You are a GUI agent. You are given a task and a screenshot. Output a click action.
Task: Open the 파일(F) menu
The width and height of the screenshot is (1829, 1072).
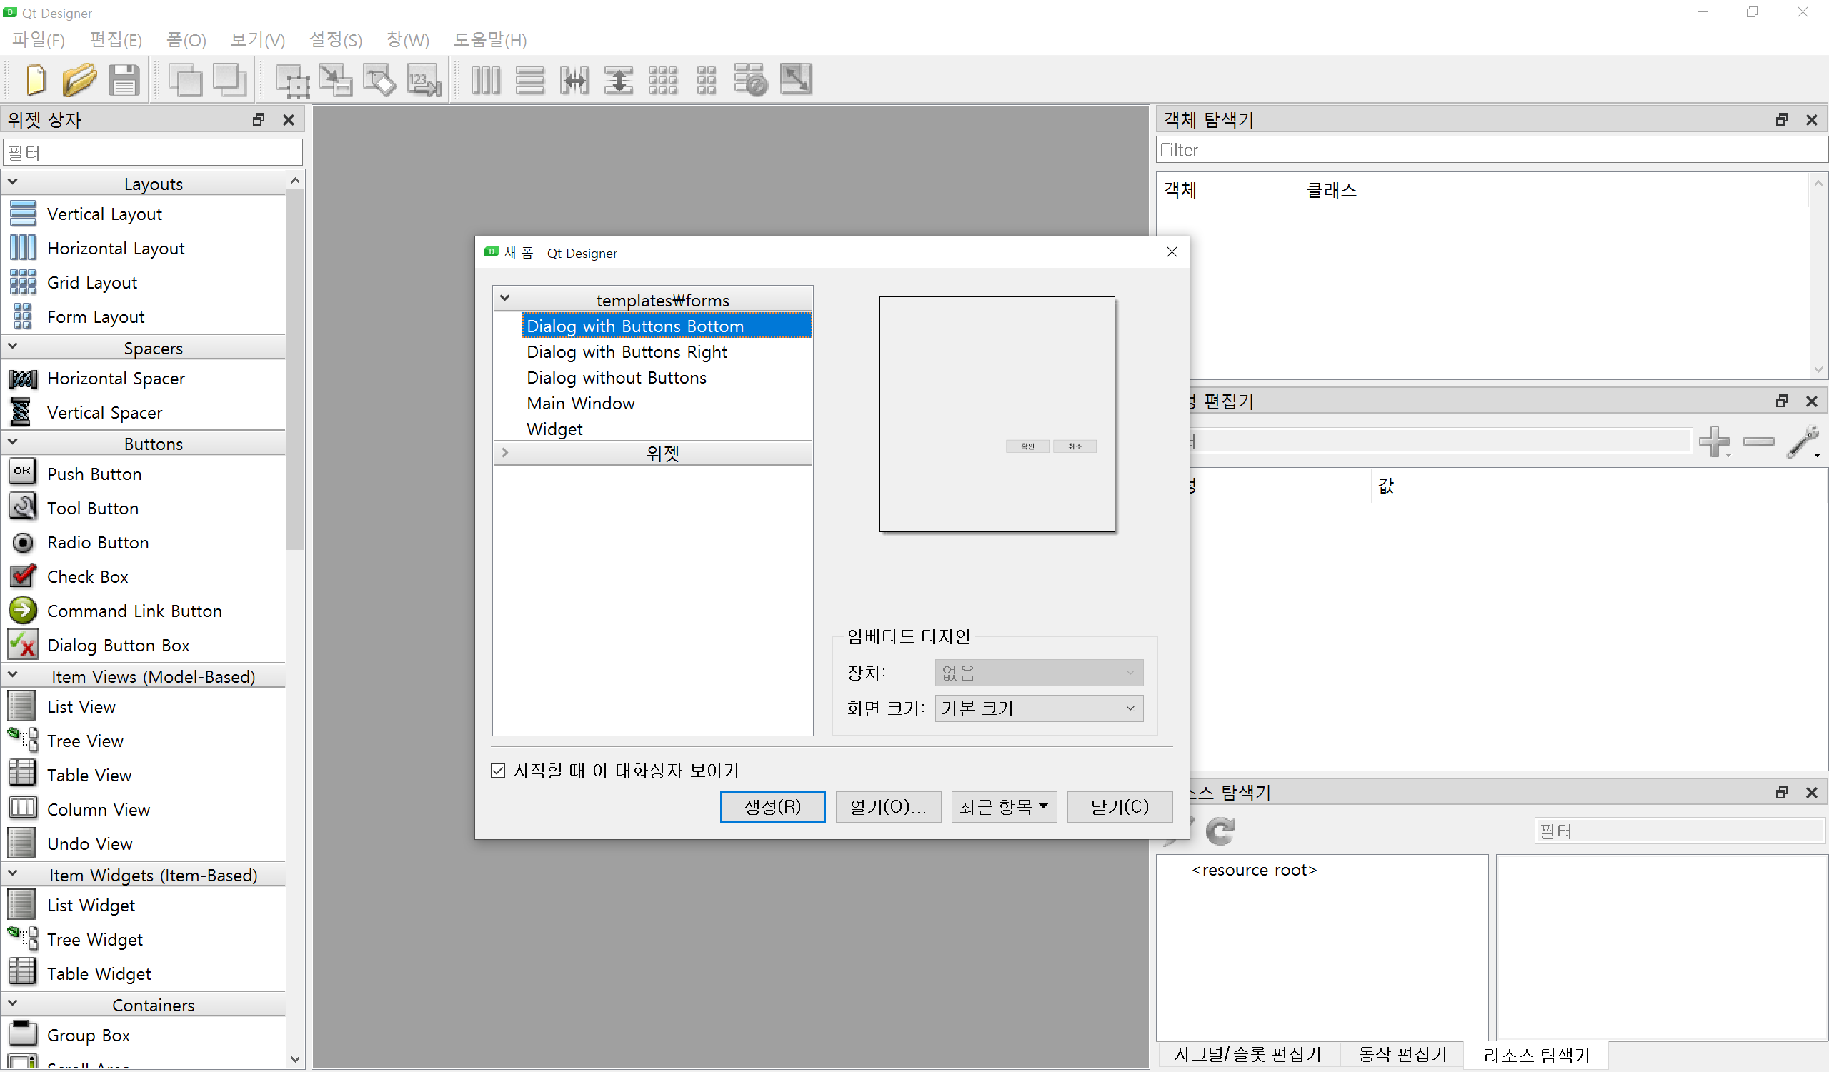39,40
